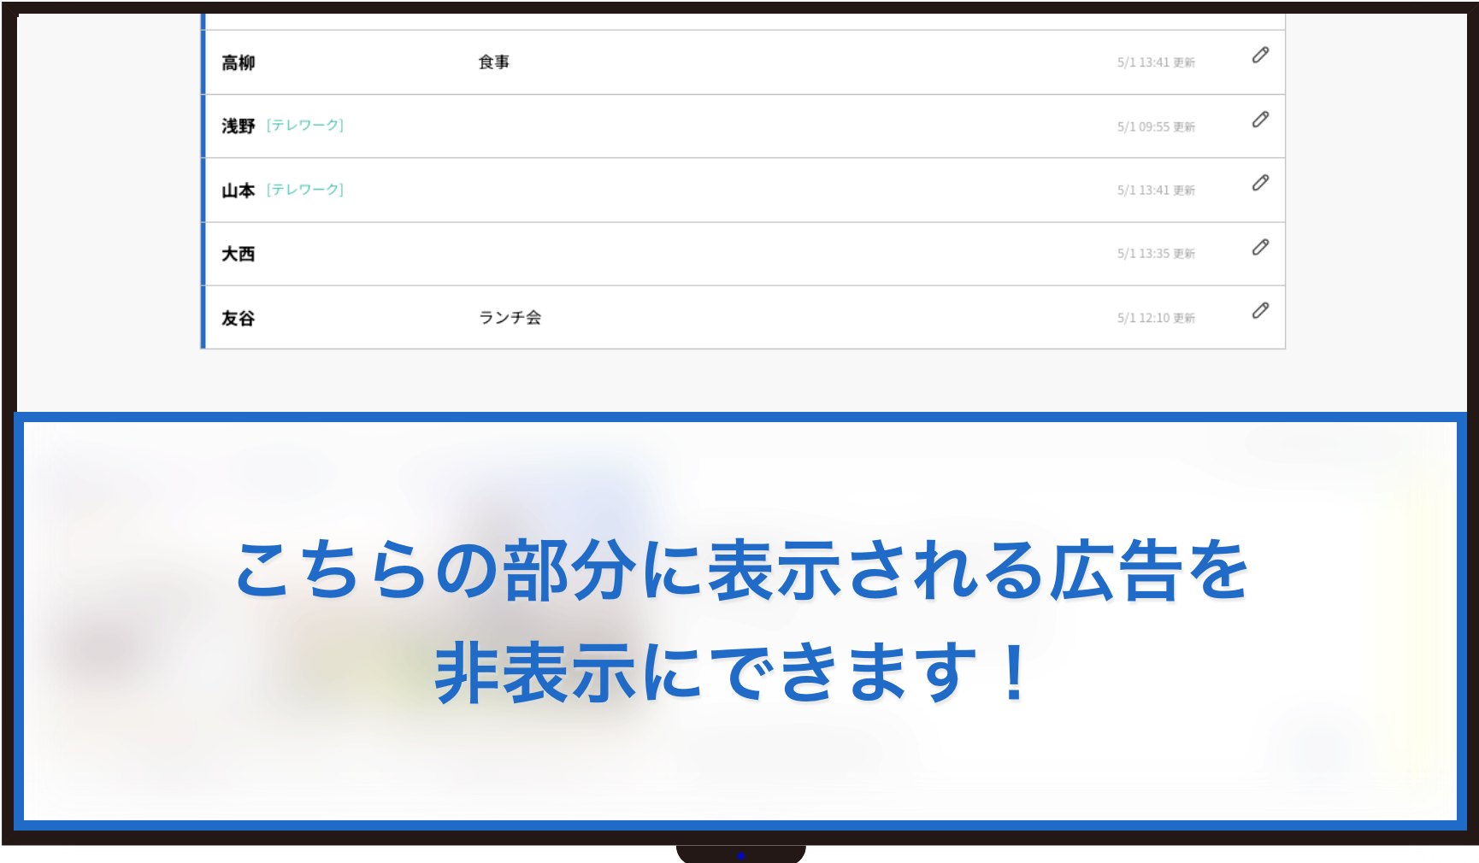Click the 食事 status text
Viewport: 1479px width, 863px height.
pyautogui.click(x=493, y=62)
